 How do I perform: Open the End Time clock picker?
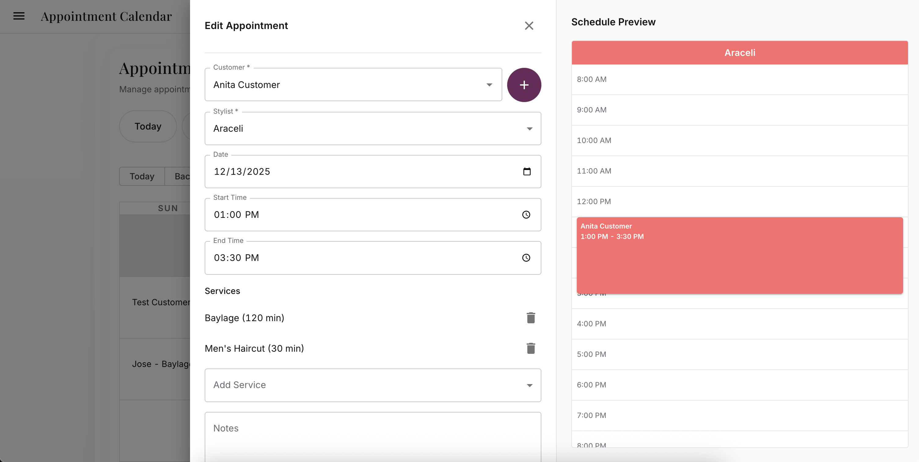click(526, 258)
